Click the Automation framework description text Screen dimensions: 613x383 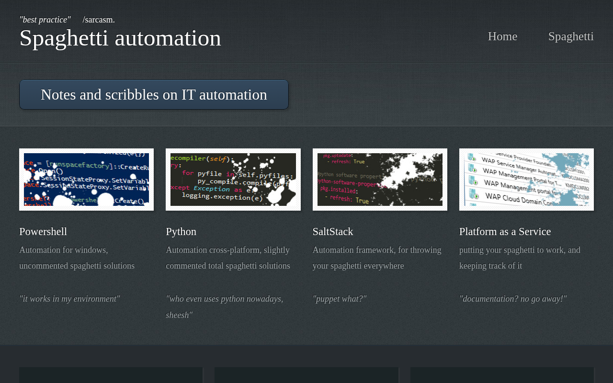point(377,258)
